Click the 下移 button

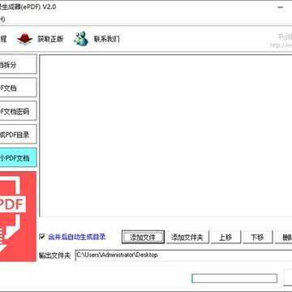tap(257, 238)
